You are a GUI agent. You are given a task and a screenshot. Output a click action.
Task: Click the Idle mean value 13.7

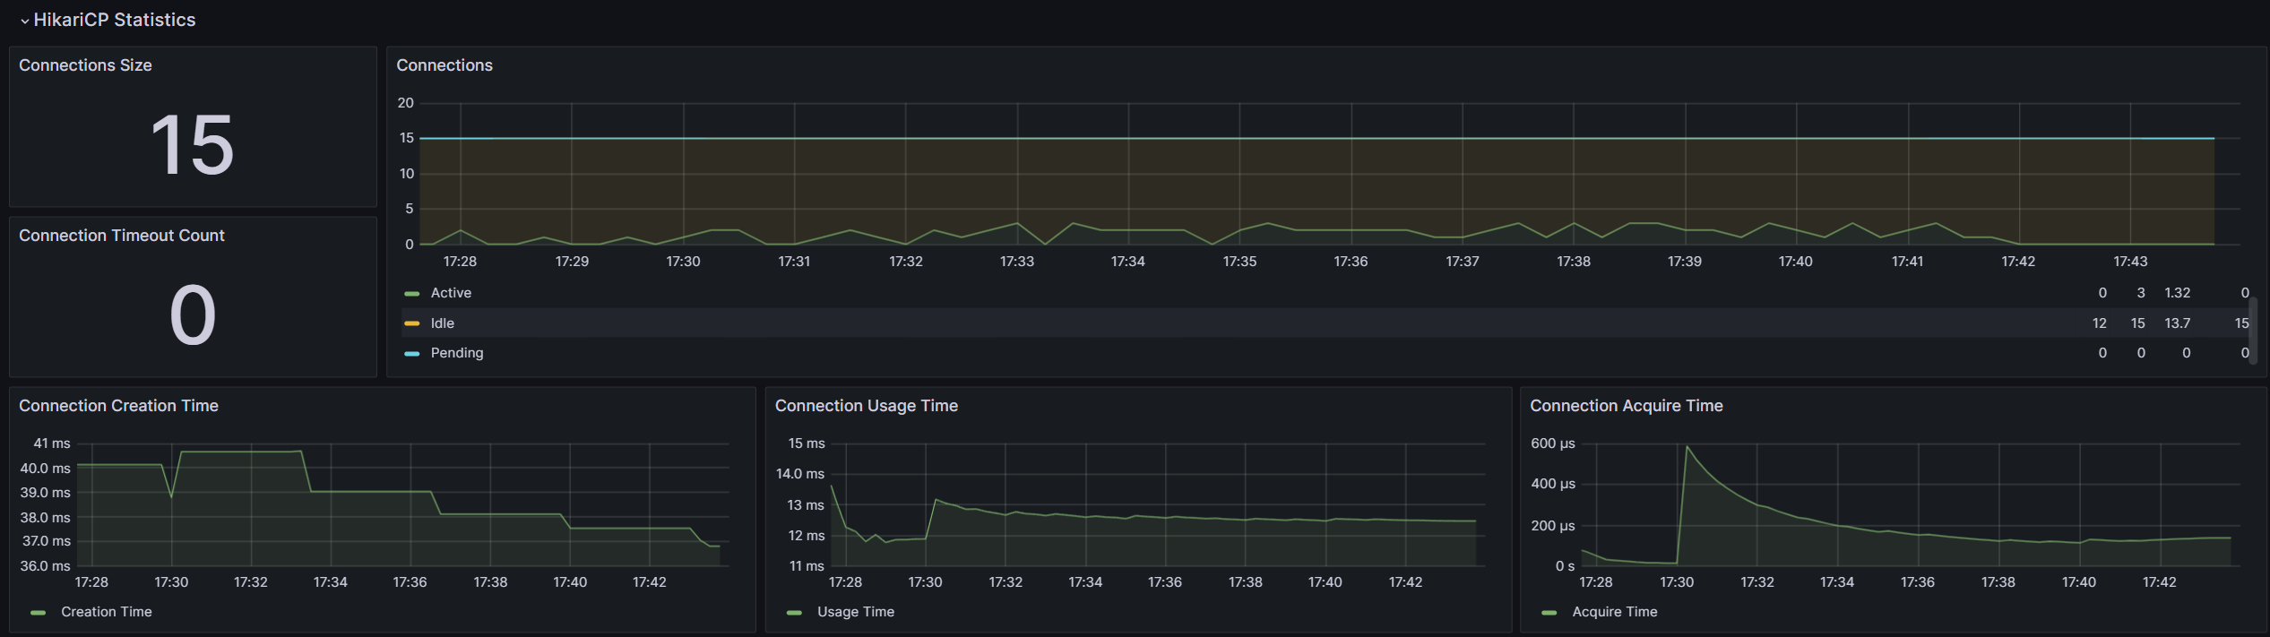tap(2178, 323)
